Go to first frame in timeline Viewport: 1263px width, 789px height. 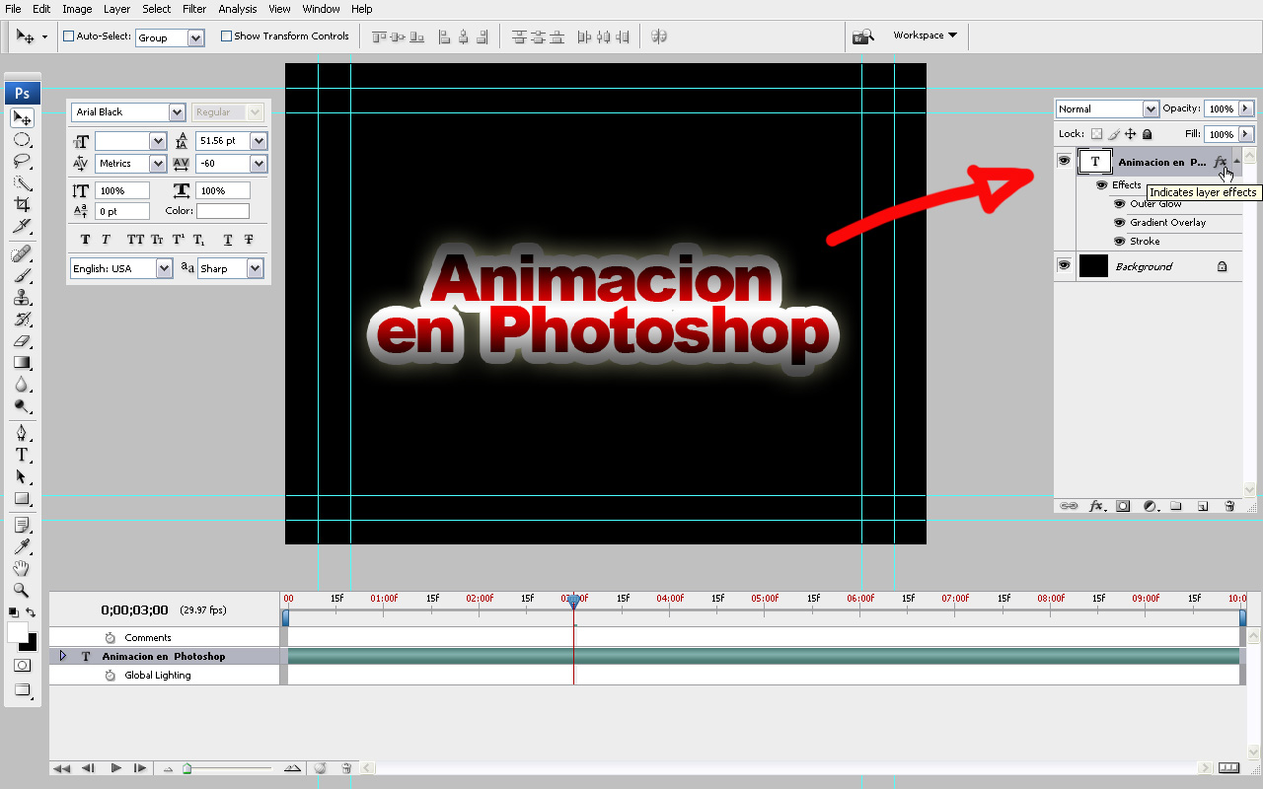point(61,768)
